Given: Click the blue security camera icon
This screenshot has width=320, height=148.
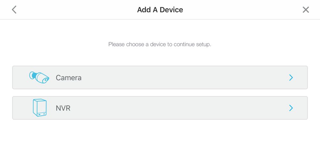Looking at the screenshot, I should (39, 77).
